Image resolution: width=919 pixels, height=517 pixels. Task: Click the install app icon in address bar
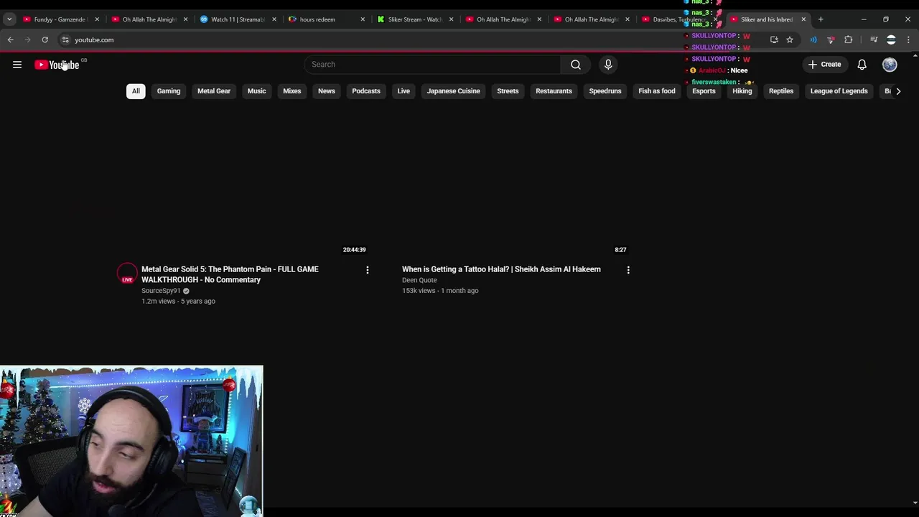(774, 39)
